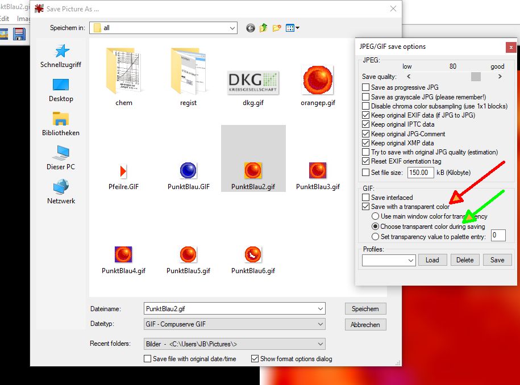
Task: Select the dkg.gif file thumbnail
Action: pyautogui.click(x=253, y=83)
